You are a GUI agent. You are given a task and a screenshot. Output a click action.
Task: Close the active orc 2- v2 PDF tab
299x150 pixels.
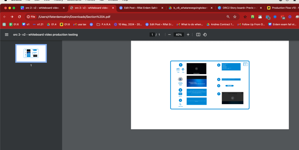click(113, 8)
